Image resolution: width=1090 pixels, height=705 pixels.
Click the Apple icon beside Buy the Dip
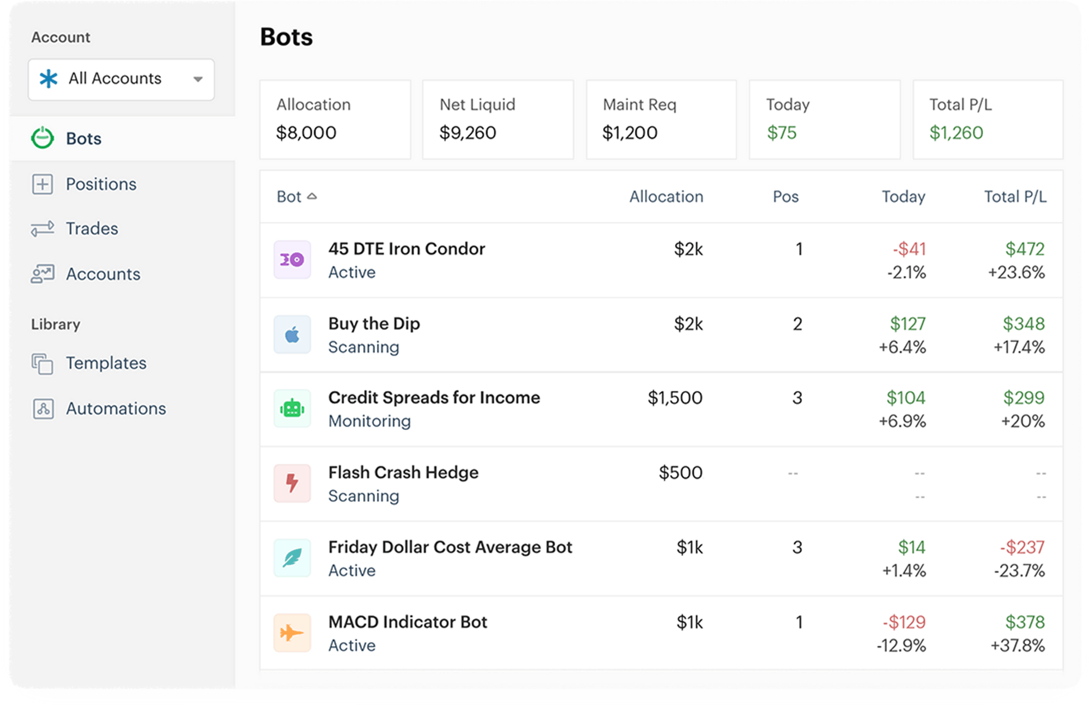tap(292, 335)
